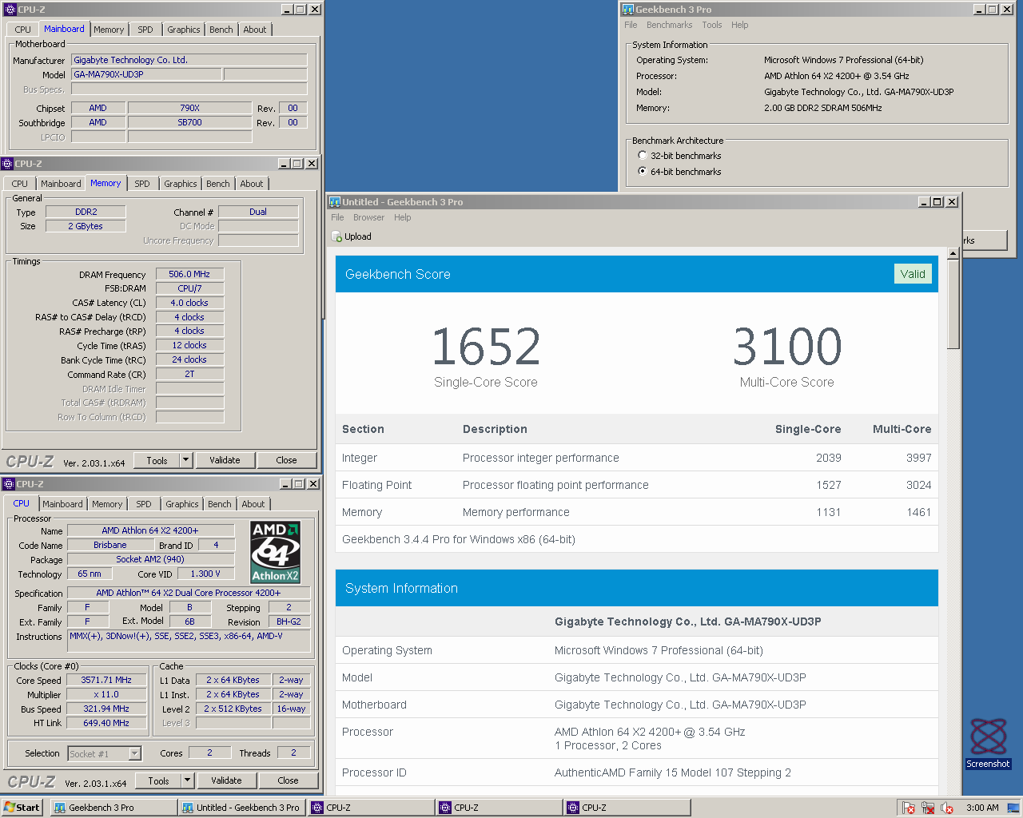Image resolution: width=1023 pixels, height=818 pixels.
Task: Click the Start button on the taskbar
Action: coord(22,808)
